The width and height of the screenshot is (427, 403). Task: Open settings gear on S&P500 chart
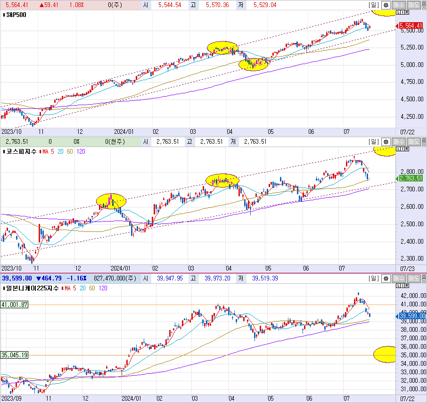coord(386,5)
